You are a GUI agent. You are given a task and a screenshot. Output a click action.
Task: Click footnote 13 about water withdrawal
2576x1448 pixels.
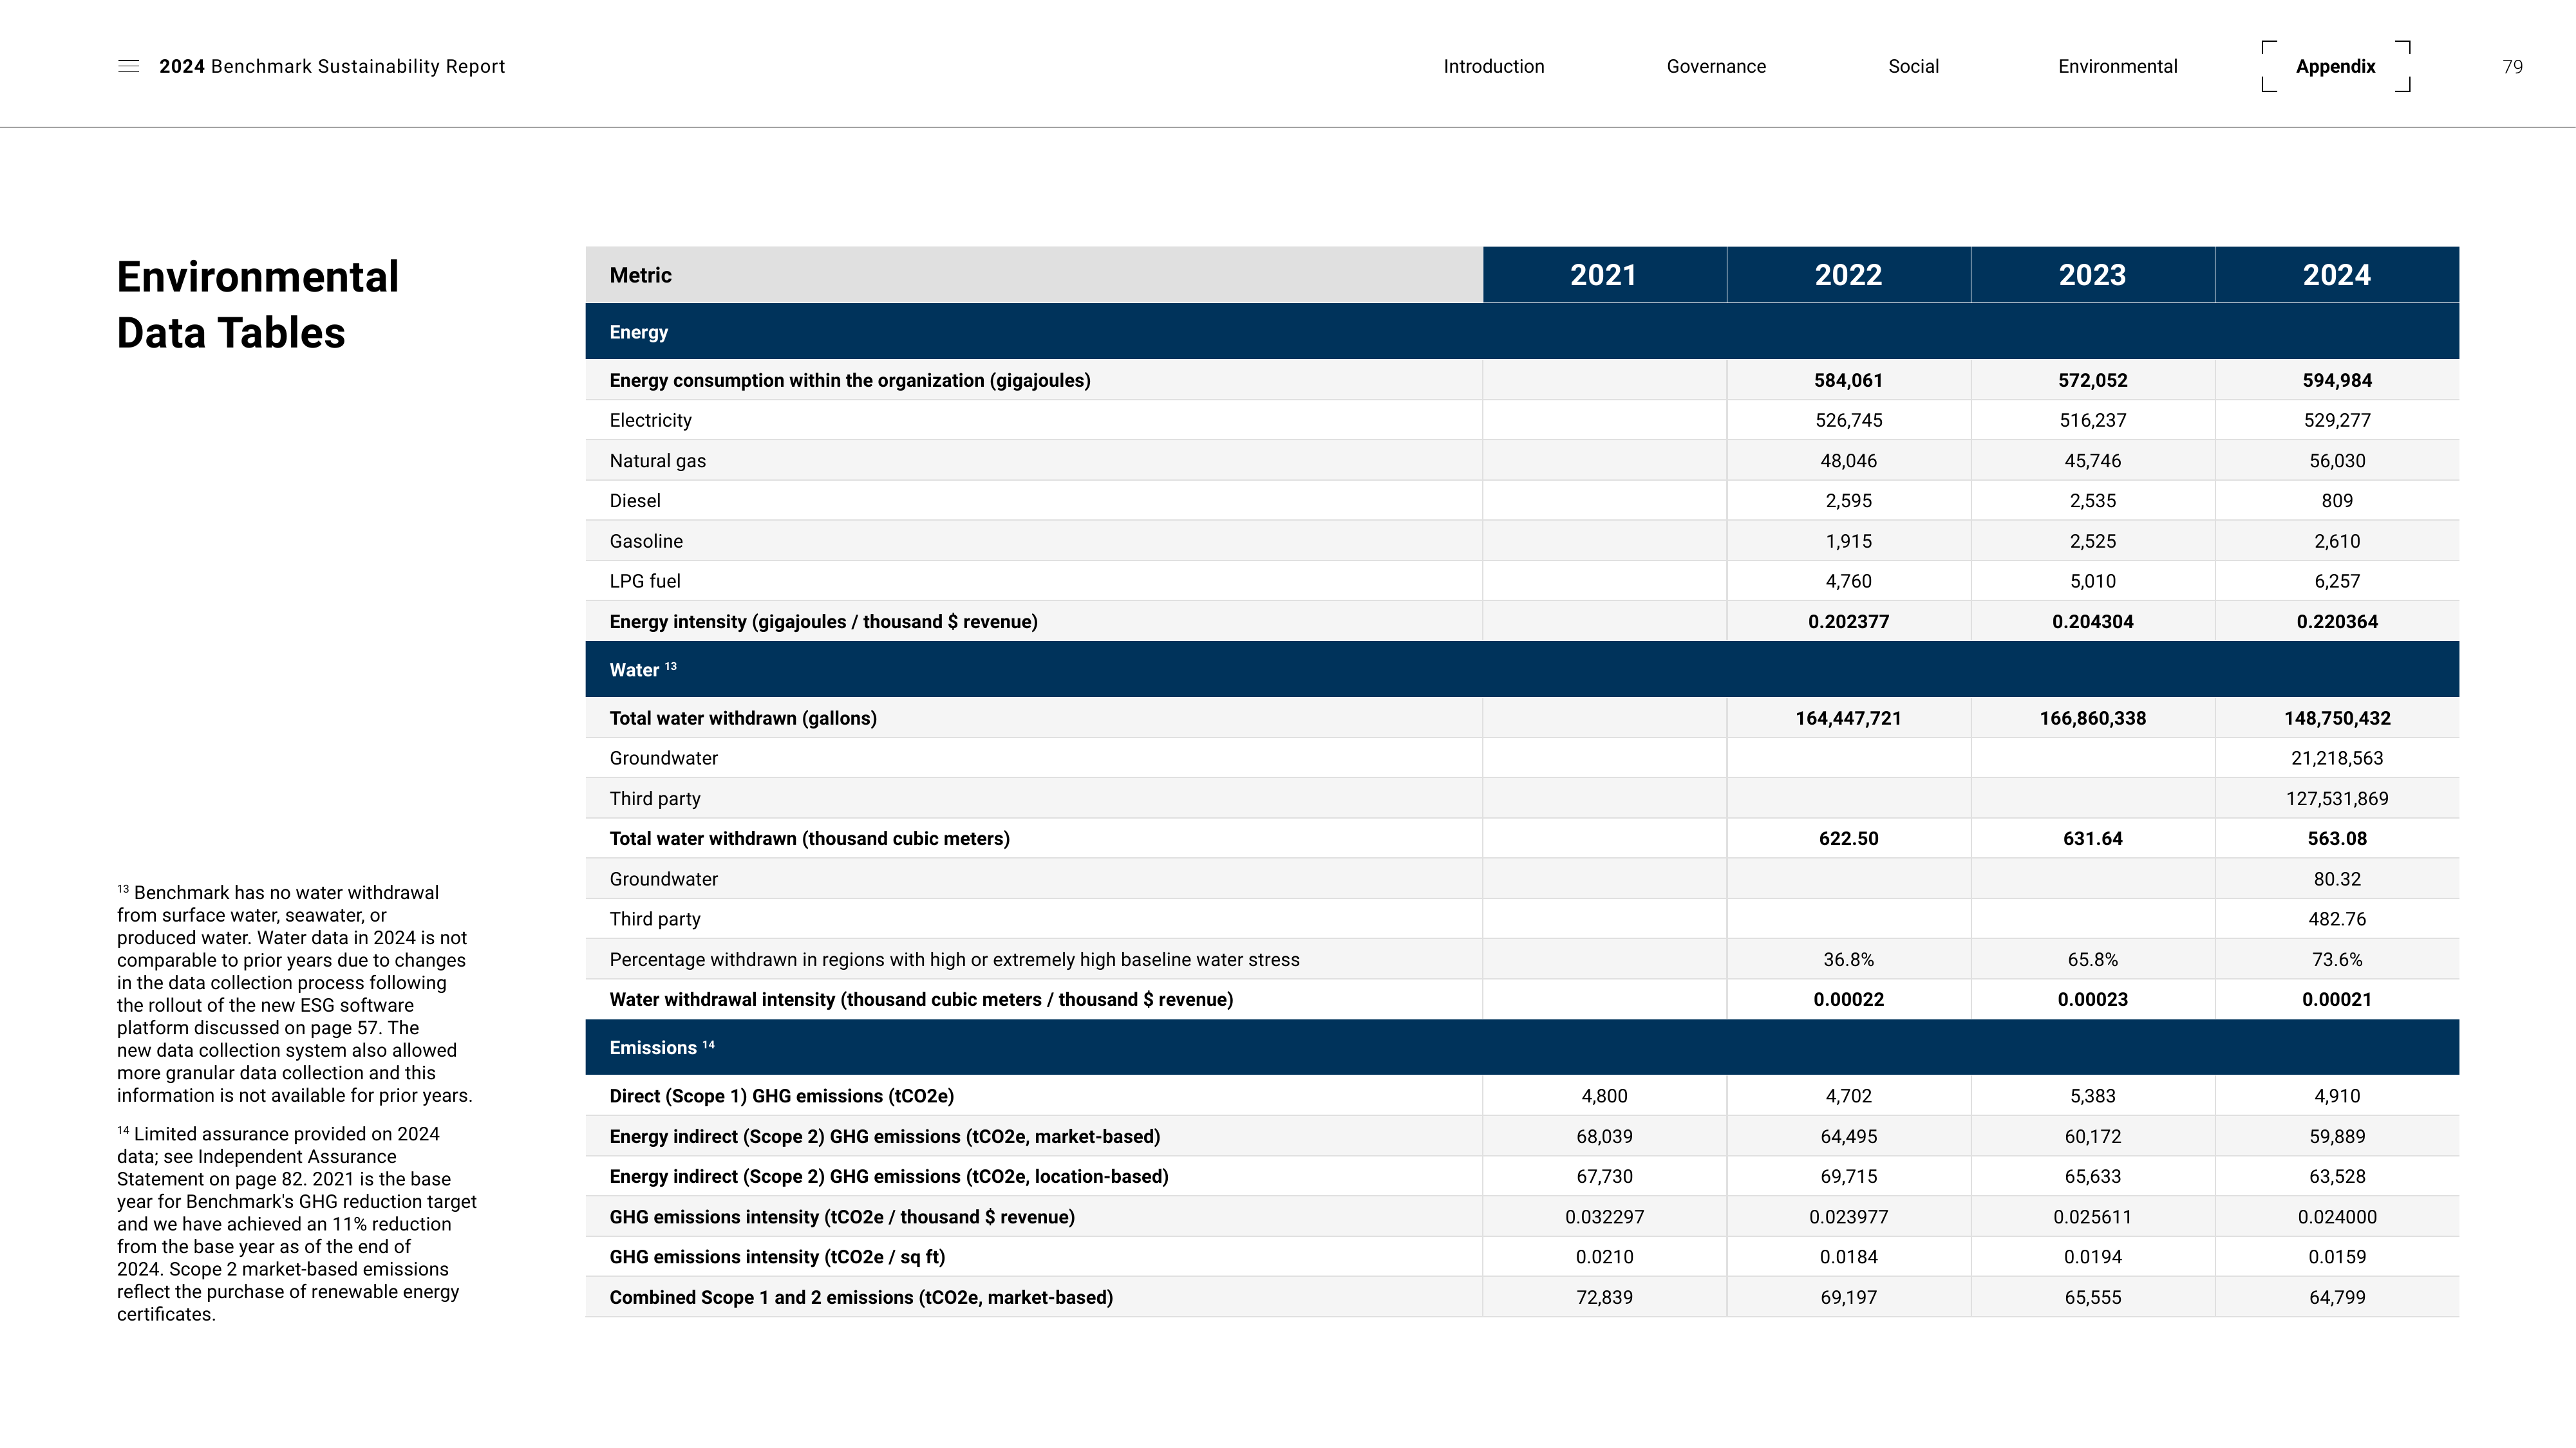tap(295, 993)
